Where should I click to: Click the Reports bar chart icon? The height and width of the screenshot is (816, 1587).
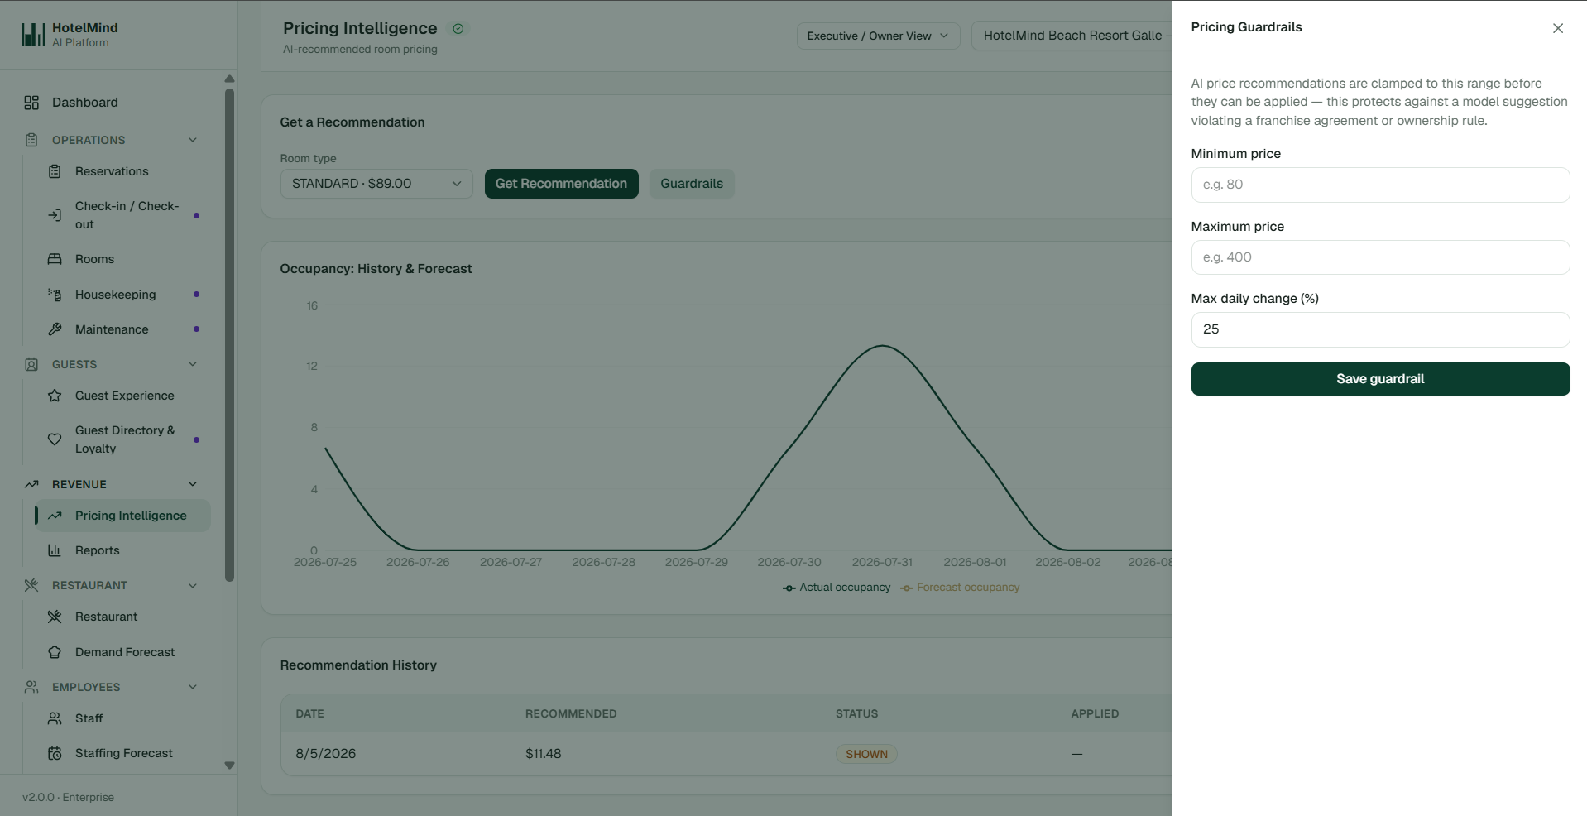55,550
